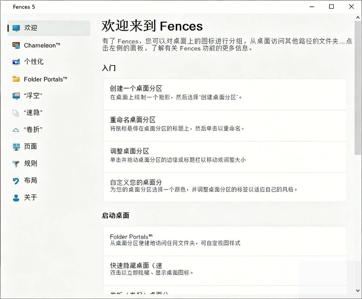Click the 启动桌面 section heading
362x299 pixels.
click(116, 216)
